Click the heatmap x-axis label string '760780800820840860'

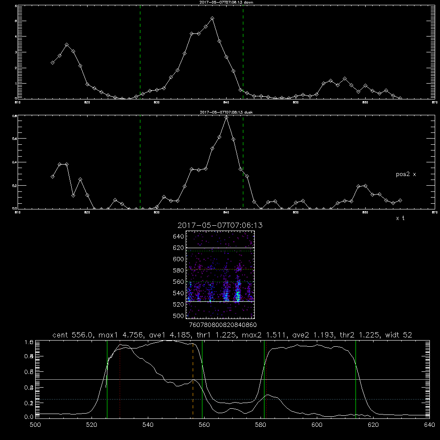coord(223,325)
